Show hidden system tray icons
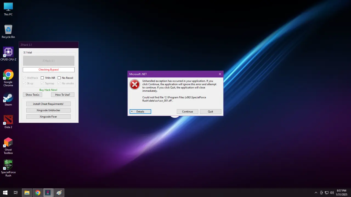Screen dimensions: 351x197 point(316,193)
